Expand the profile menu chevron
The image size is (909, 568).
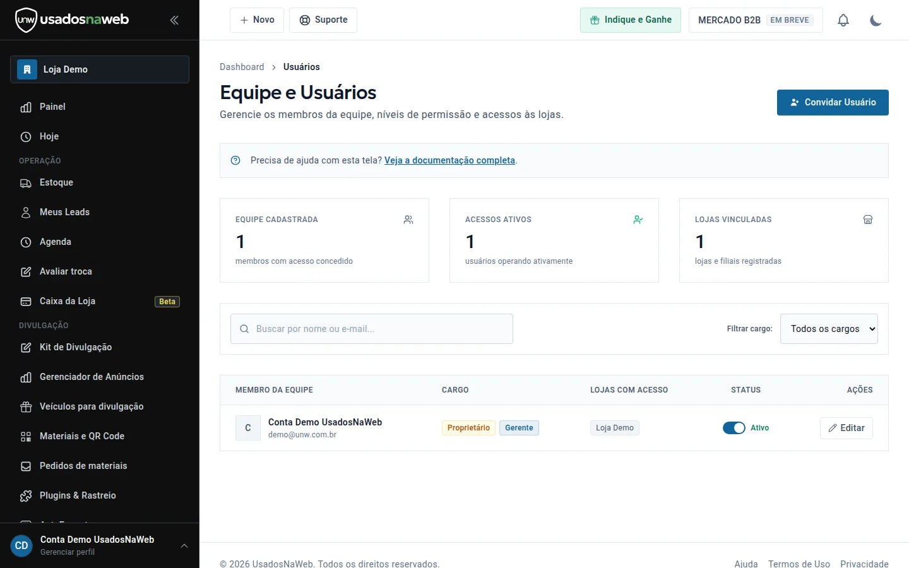pyautogui.click(x=184, y=546)
